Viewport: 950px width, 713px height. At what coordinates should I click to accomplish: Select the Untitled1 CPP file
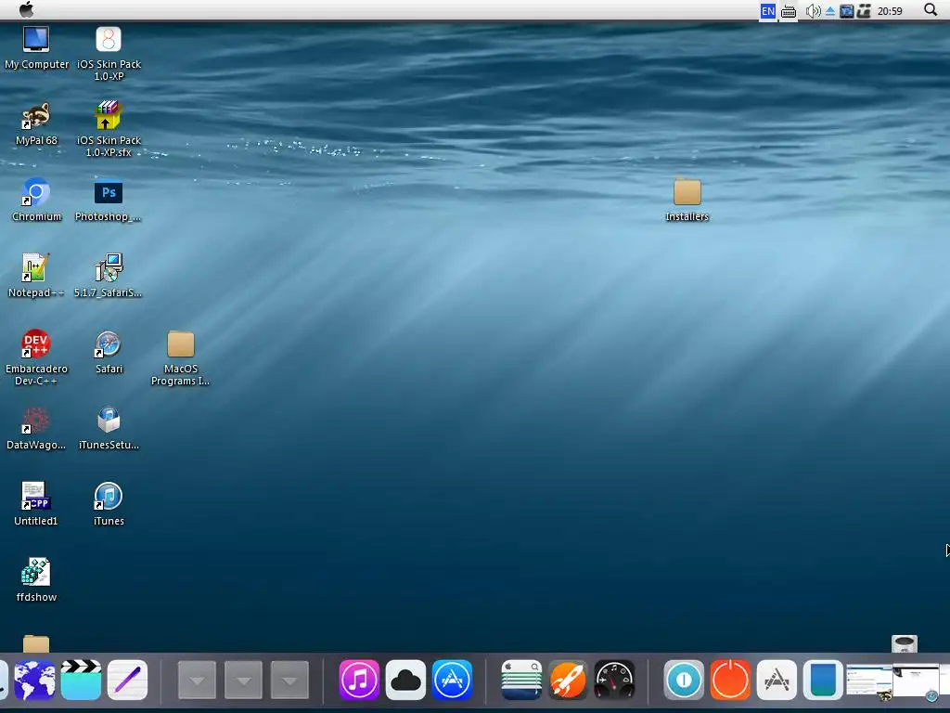[x=36, y=504]
